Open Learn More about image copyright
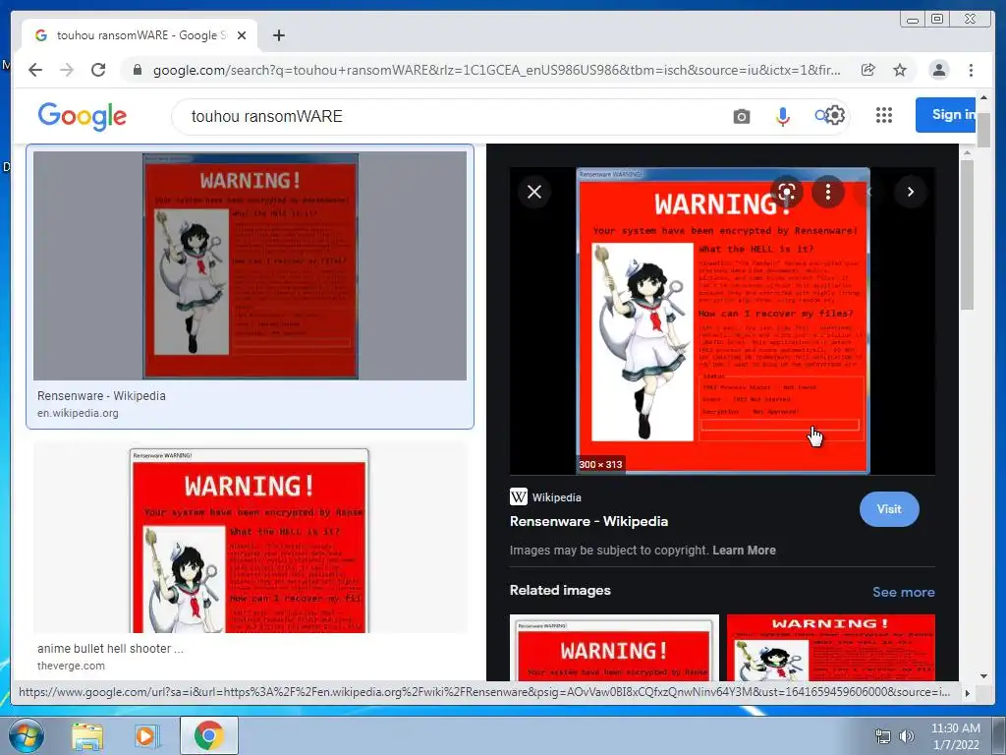 745,551
